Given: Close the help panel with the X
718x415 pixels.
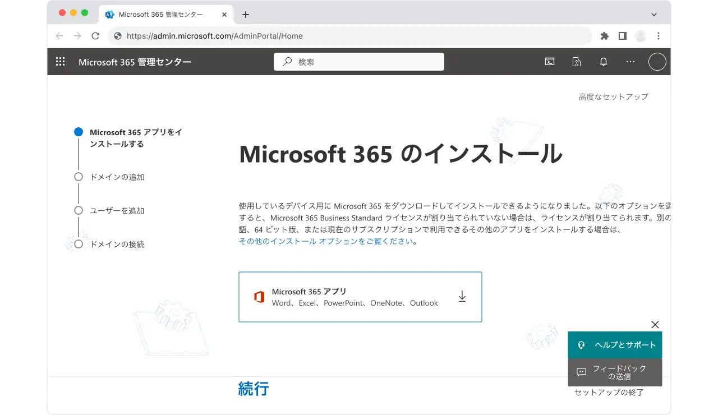Looking at the screenshot, I should (655, 325).
